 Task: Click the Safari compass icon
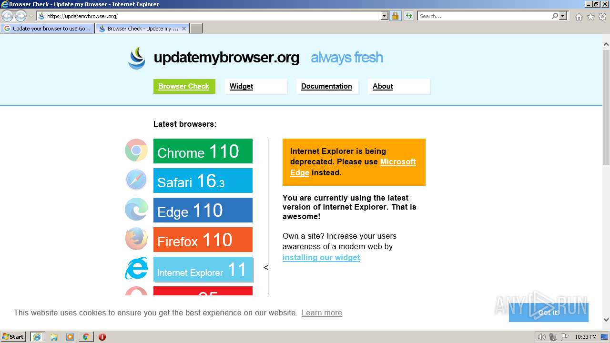pos(136,180)
